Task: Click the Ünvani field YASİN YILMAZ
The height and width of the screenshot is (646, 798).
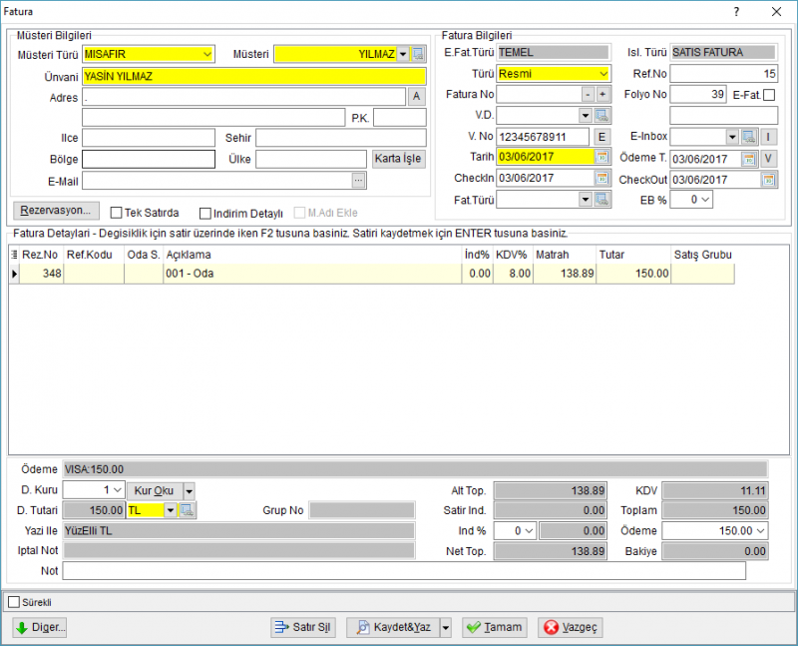Action: point(254,77)
